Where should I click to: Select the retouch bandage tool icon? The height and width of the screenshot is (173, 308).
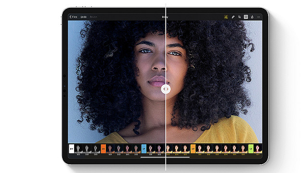click(233, 17)
